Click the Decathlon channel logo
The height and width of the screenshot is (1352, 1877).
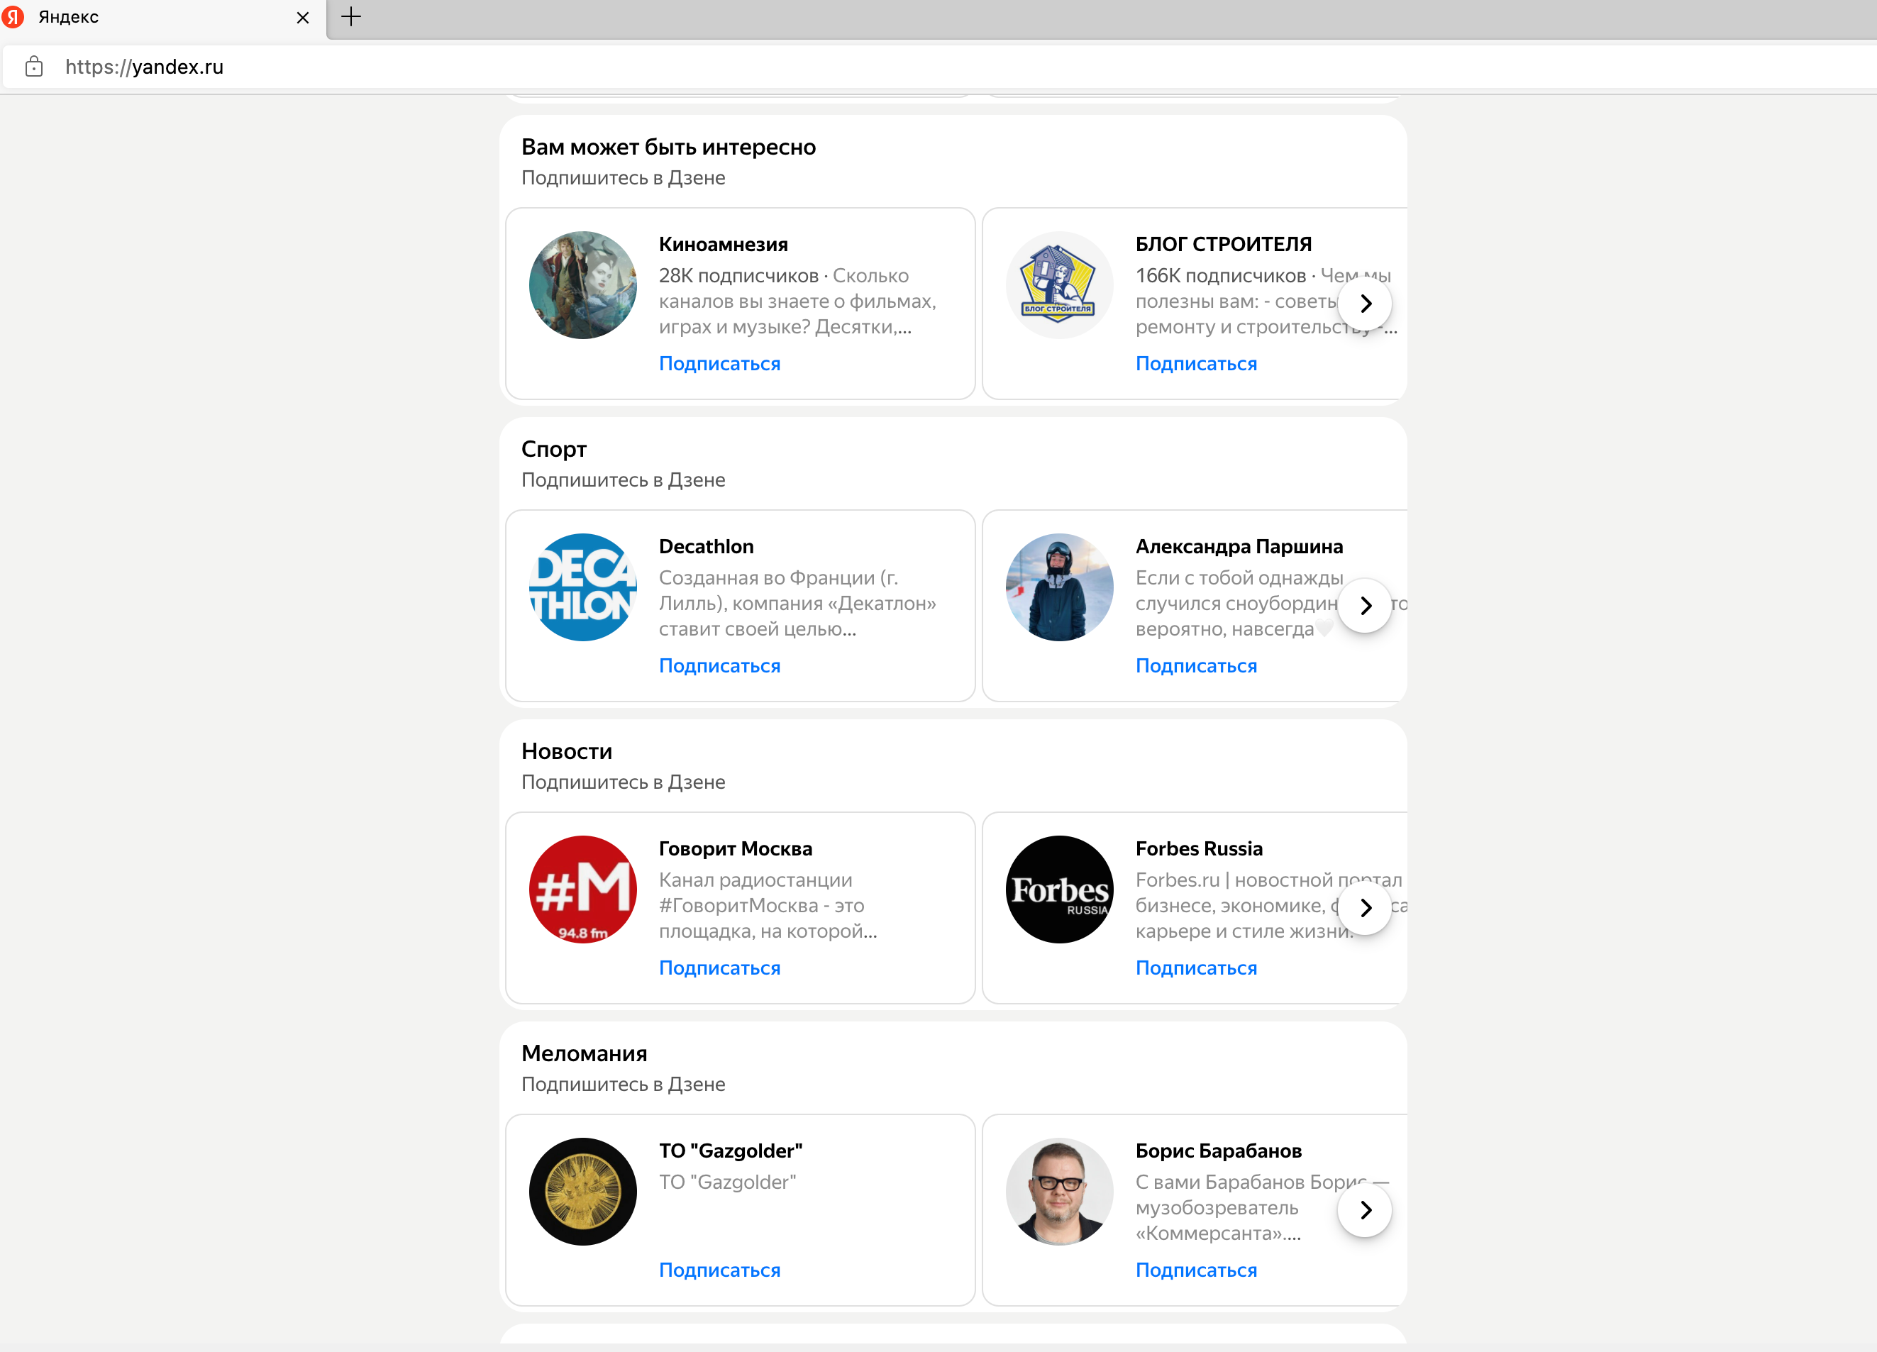coord(582,587)
